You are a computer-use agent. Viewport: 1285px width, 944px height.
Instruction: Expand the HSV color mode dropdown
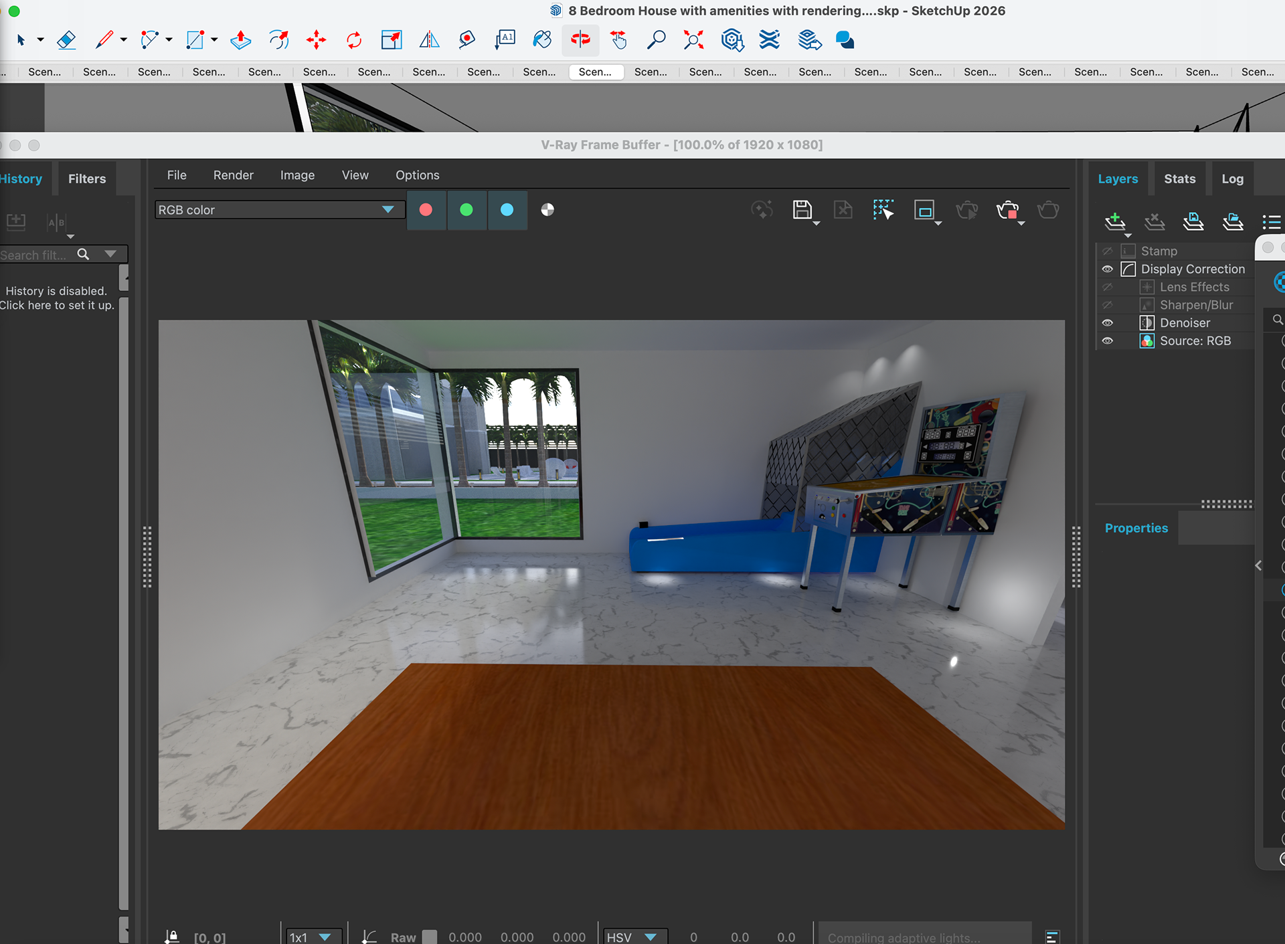[x=634, y=937]
